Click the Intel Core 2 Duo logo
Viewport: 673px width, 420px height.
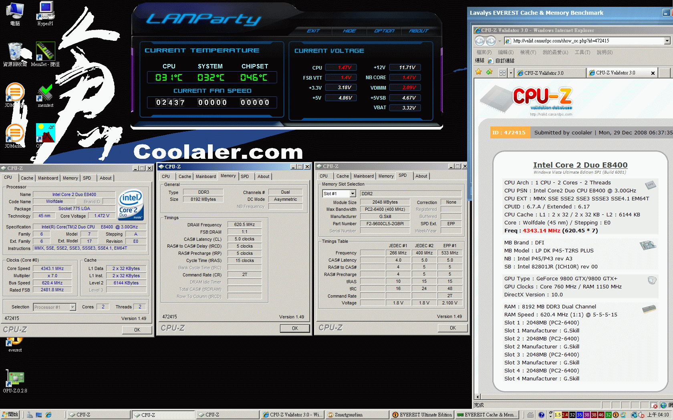coord(131,204)
